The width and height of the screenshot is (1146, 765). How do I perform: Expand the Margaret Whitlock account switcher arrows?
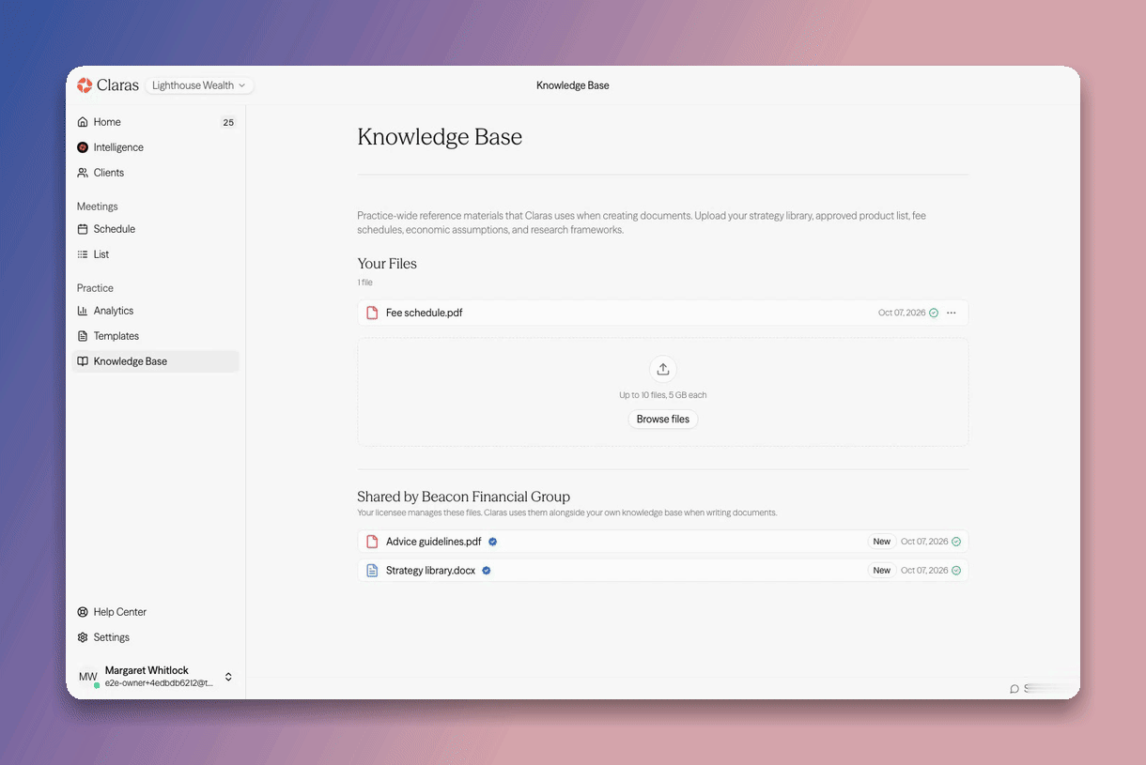228,677
